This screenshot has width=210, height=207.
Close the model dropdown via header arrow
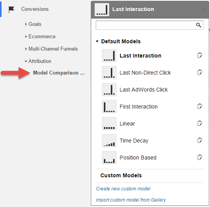203,10
